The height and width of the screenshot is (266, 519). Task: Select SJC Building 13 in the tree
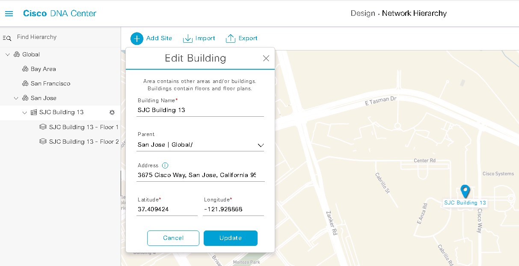coord(61,112)
